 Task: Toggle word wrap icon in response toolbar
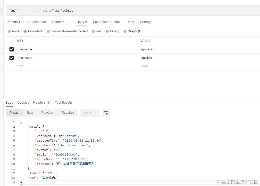point(106,113)
